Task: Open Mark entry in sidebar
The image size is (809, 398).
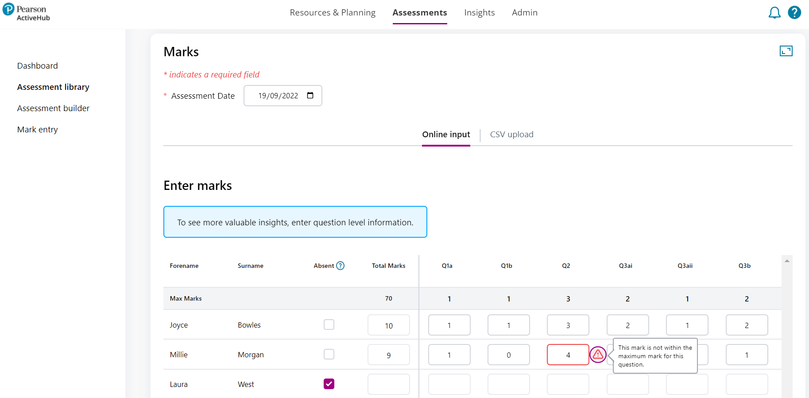Action: tap(38, 130)
